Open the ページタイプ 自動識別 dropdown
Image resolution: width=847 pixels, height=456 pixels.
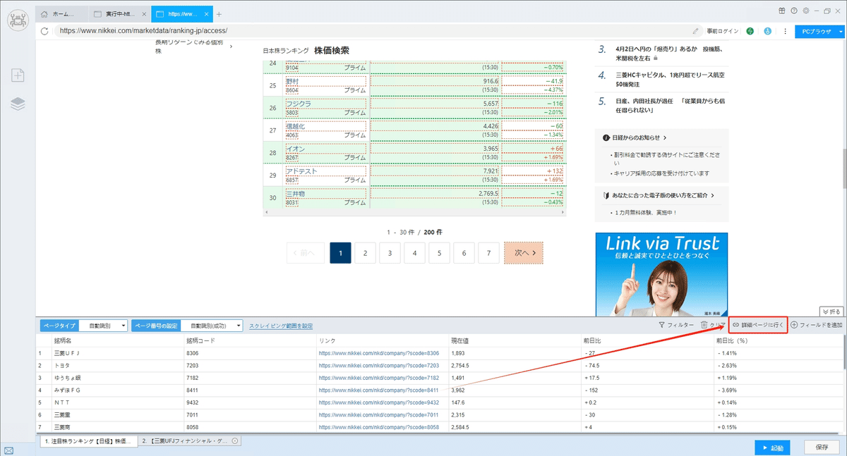[103, 326]
